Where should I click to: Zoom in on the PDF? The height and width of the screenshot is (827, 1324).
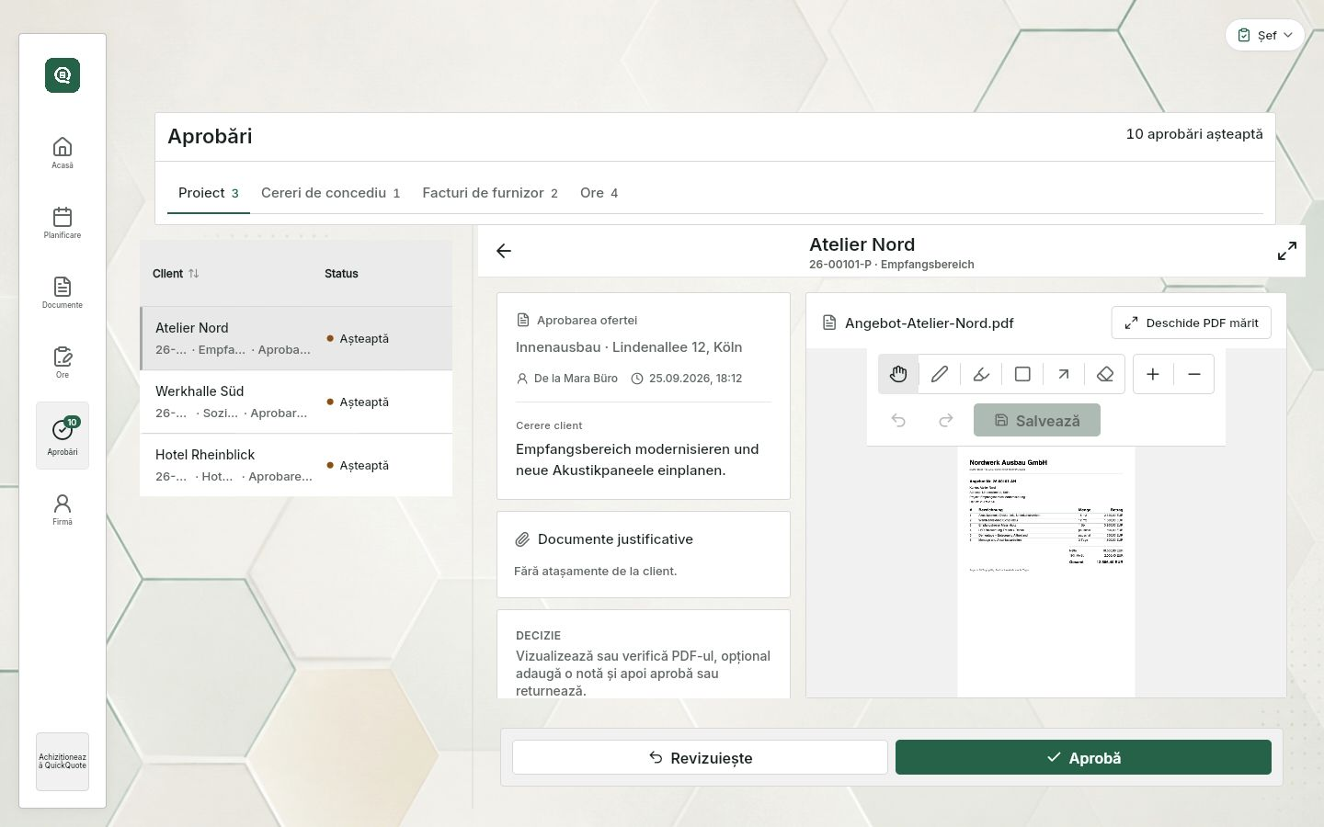click(x=1153, y=374)
